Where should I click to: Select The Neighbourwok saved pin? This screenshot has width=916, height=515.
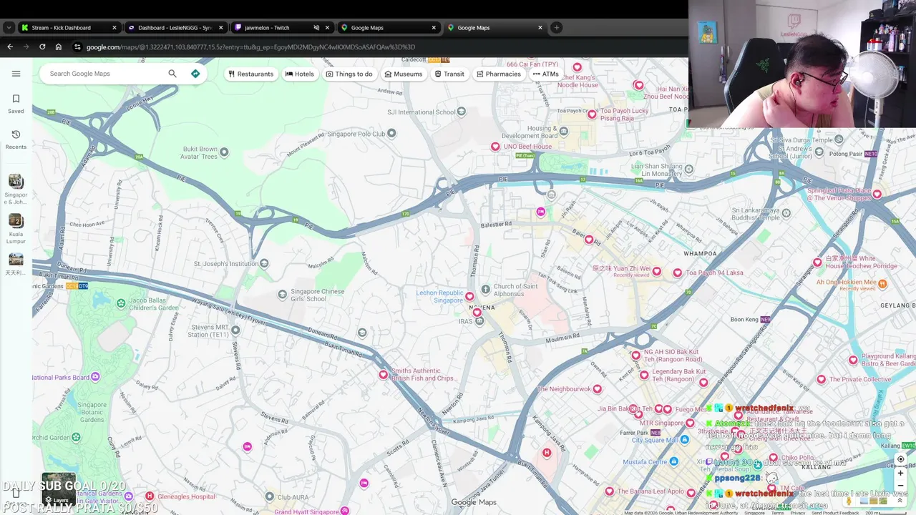(598, 389)
